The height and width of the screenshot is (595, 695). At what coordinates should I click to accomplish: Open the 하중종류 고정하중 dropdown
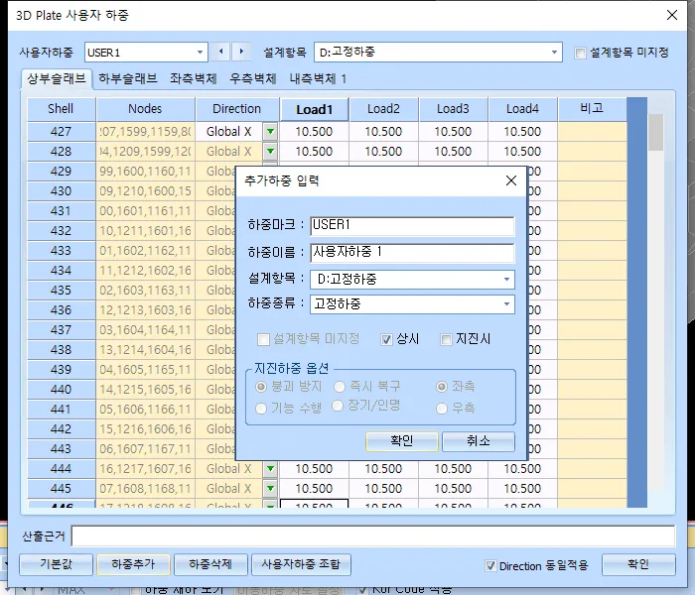tap(506, 304)
